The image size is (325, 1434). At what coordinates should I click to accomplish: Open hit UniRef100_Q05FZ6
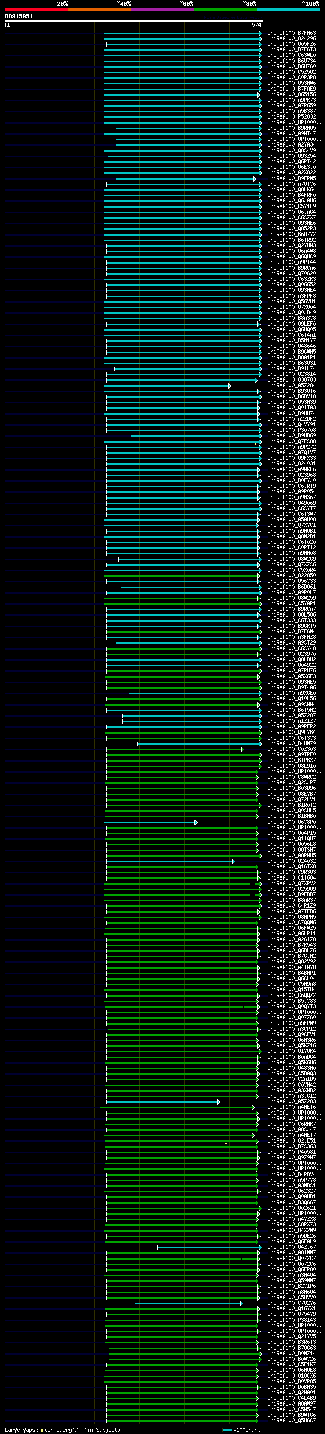(291, 44)
